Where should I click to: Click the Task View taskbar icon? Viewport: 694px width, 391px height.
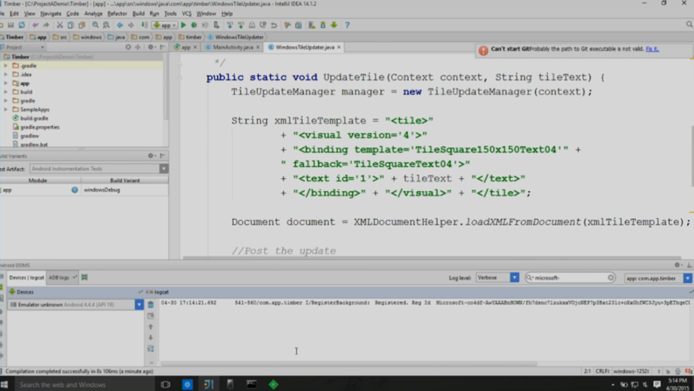(x=165, y=384)
